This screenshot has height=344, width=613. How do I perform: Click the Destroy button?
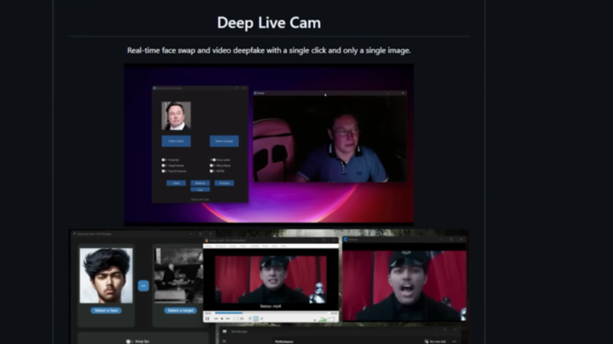[200, 183]
